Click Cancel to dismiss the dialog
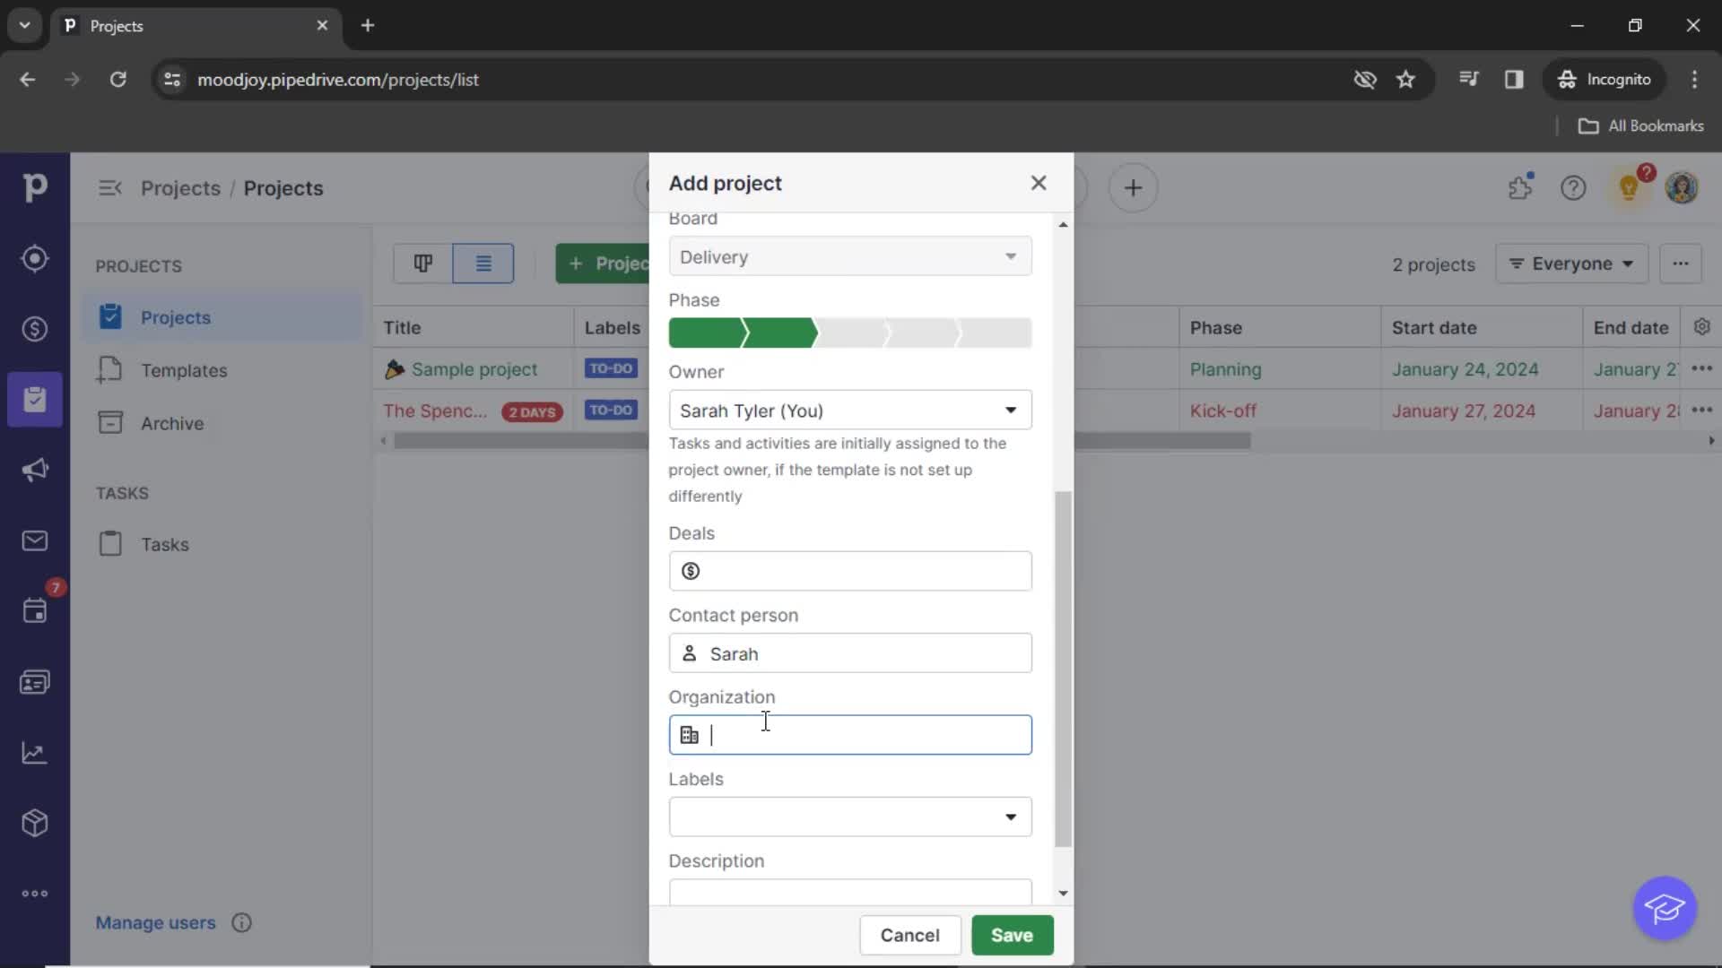This screenshot has width=1722, height=968. click(x=909, y=935)
